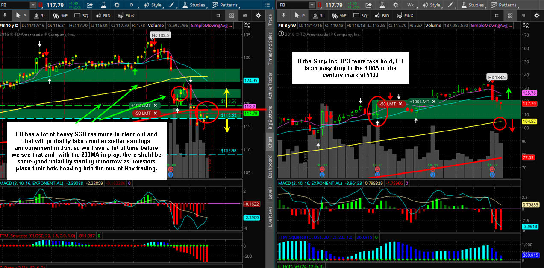The width and height of the screenshot is (544, 268).
Task: Select FibX Fibonacci tool on weekly chart
Action: (x=404, y=15)
